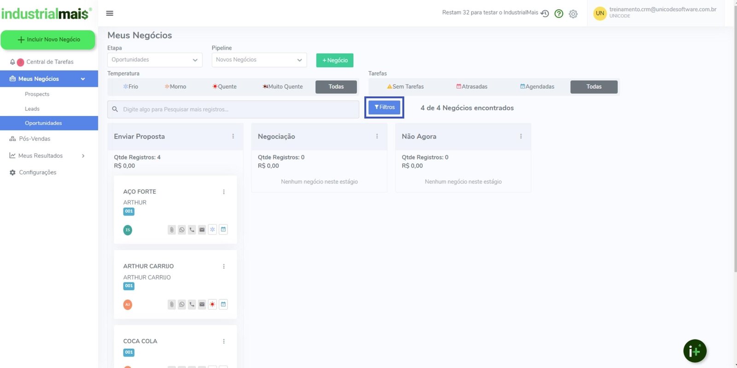Screen dimensions: 737x368
Task: Open the green help question mark icon
Action: (559, 14)
